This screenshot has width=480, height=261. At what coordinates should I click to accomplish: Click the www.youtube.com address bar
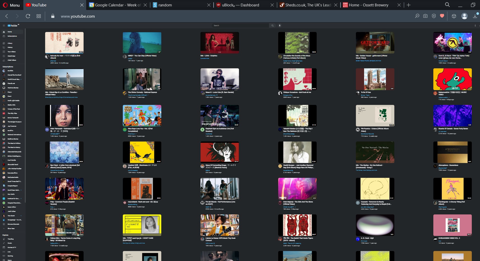[x=78, y=16]
